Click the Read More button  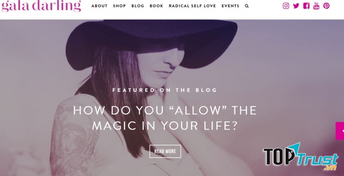pos(165,151)
